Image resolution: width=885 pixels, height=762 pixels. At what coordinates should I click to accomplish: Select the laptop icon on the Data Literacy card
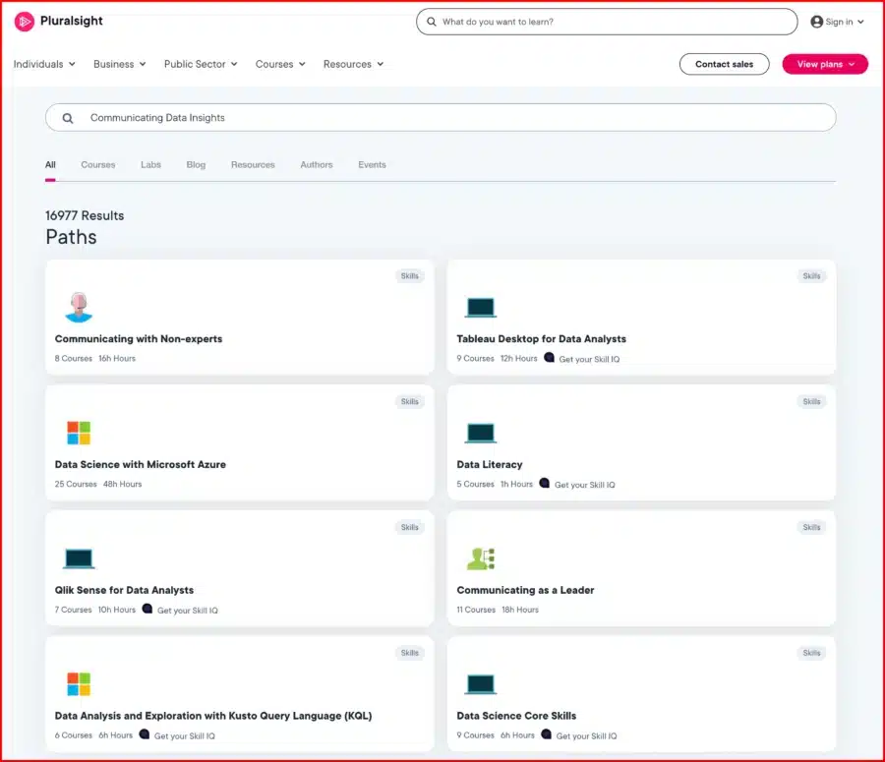(480, 433)
